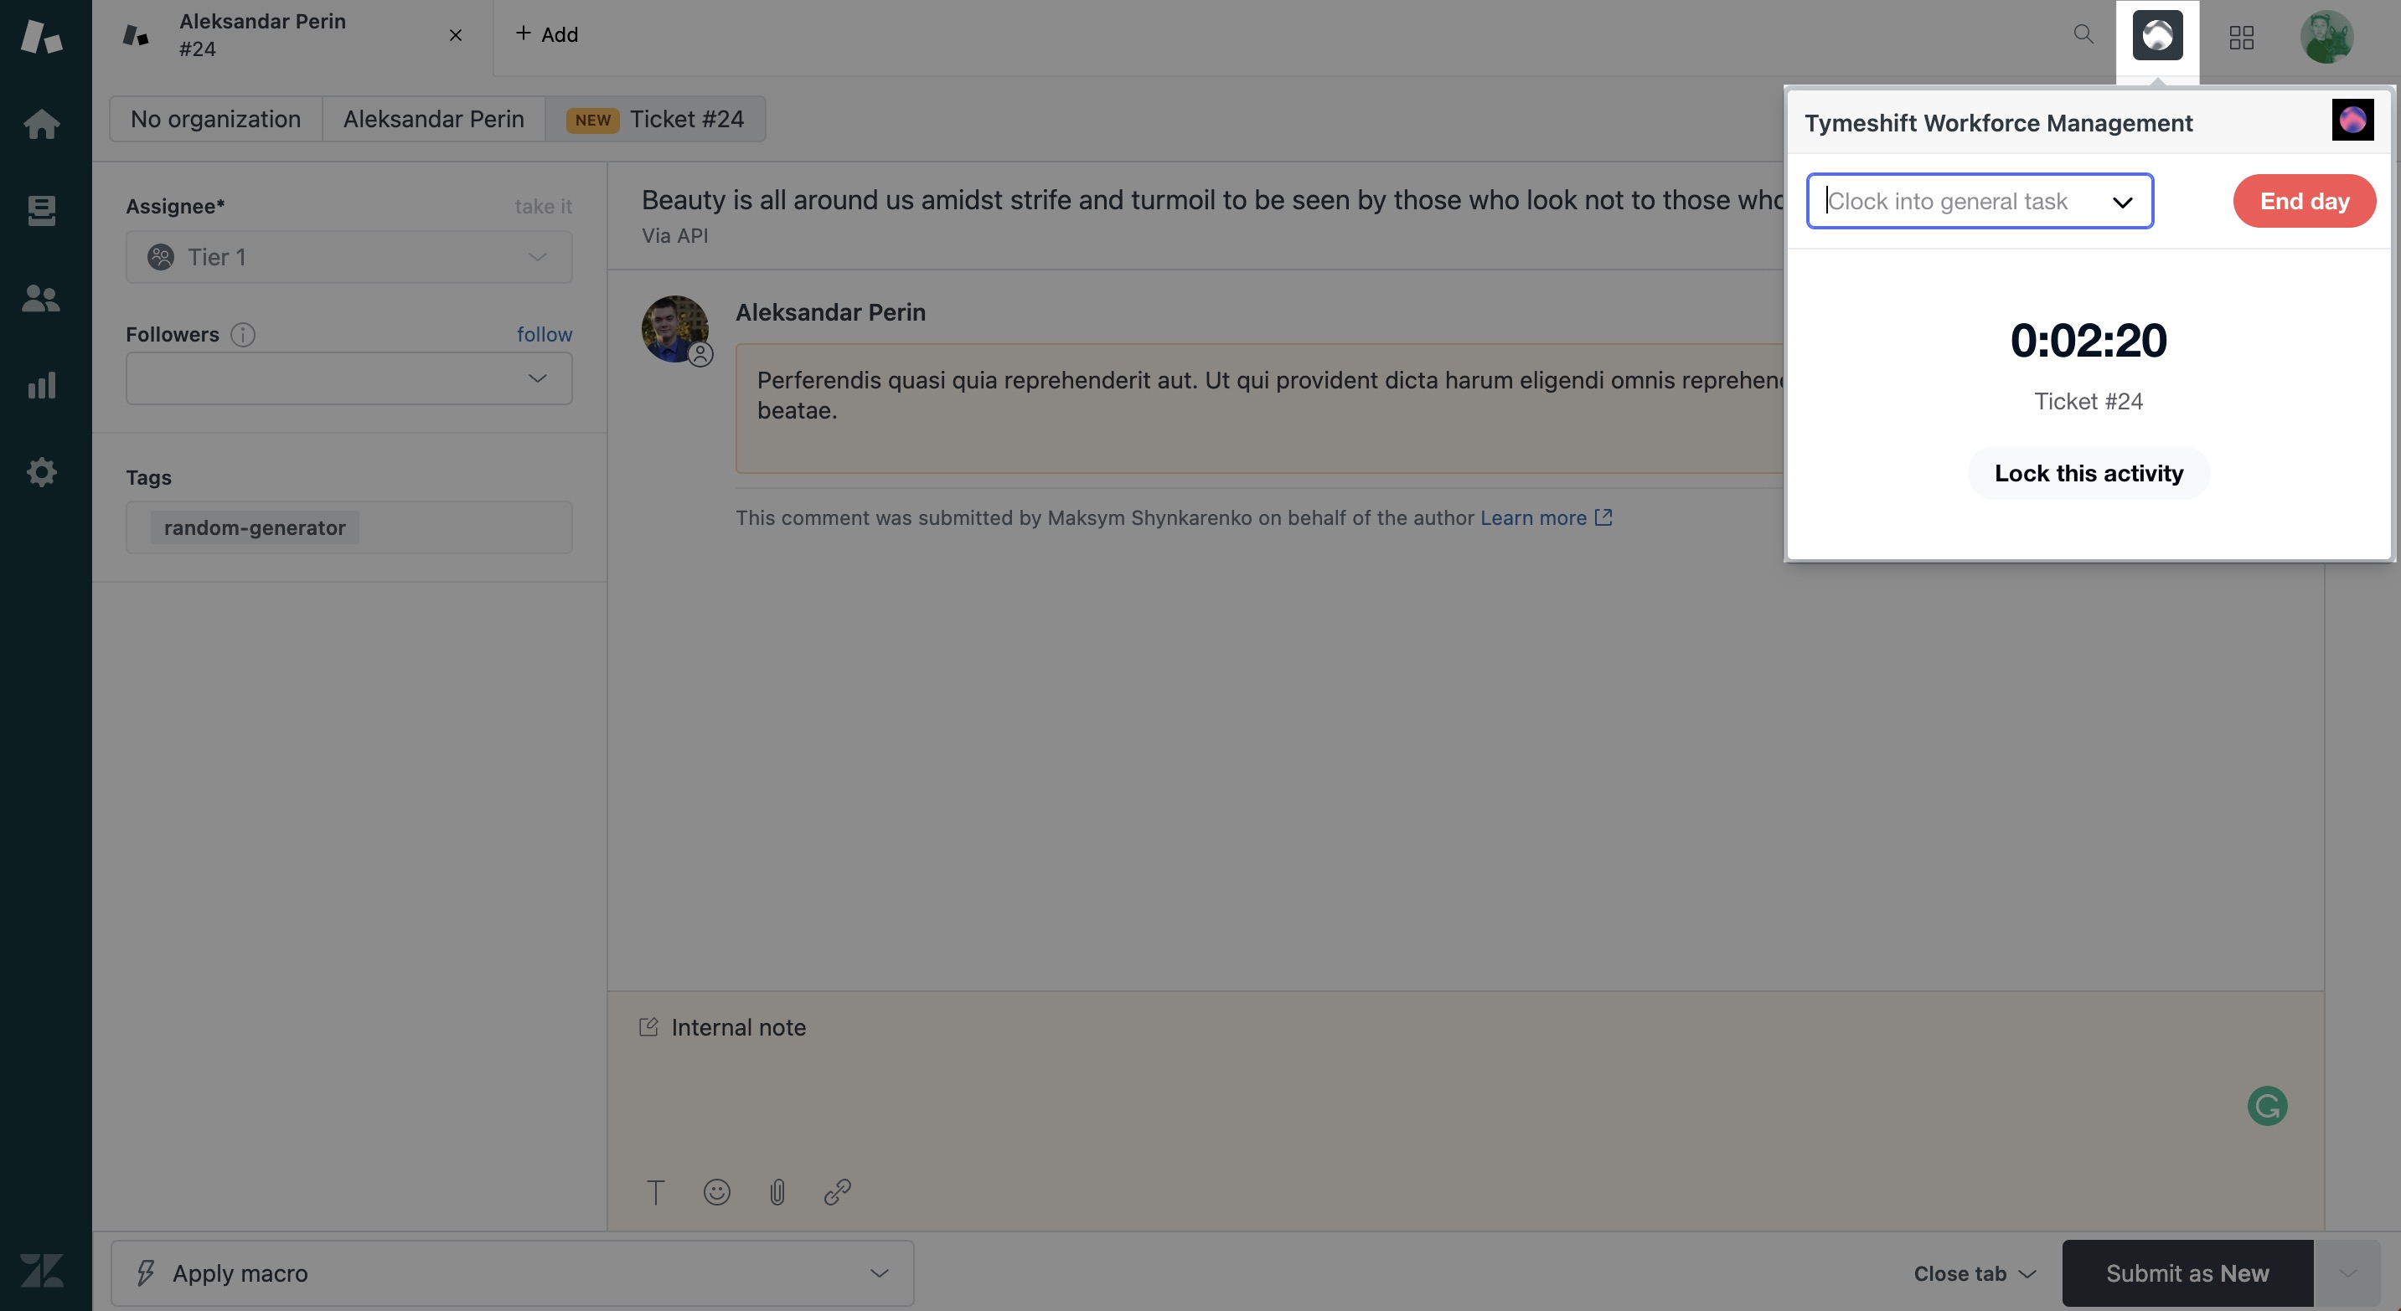This screenshot has width=2401, height=1311.
Task: Open the Admin gear icon
Action: (41, 472)
